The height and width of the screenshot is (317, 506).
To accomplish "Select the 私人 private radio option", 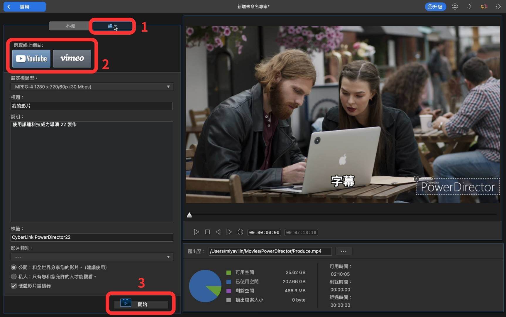I will [x=14, y=276].
